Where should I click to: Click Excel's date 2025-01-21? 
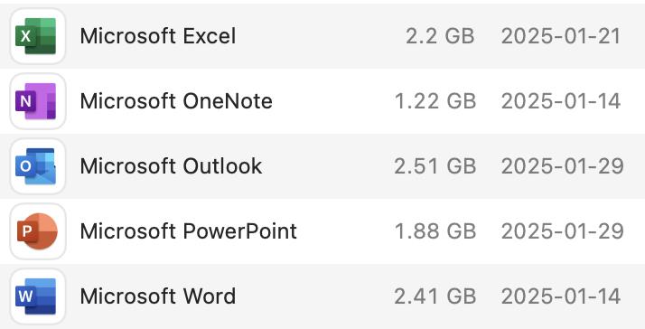click(x=561, y=36)
